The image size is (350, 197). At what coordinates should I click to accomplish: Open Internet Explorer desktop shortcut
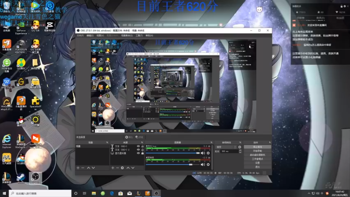pos(7,141)
